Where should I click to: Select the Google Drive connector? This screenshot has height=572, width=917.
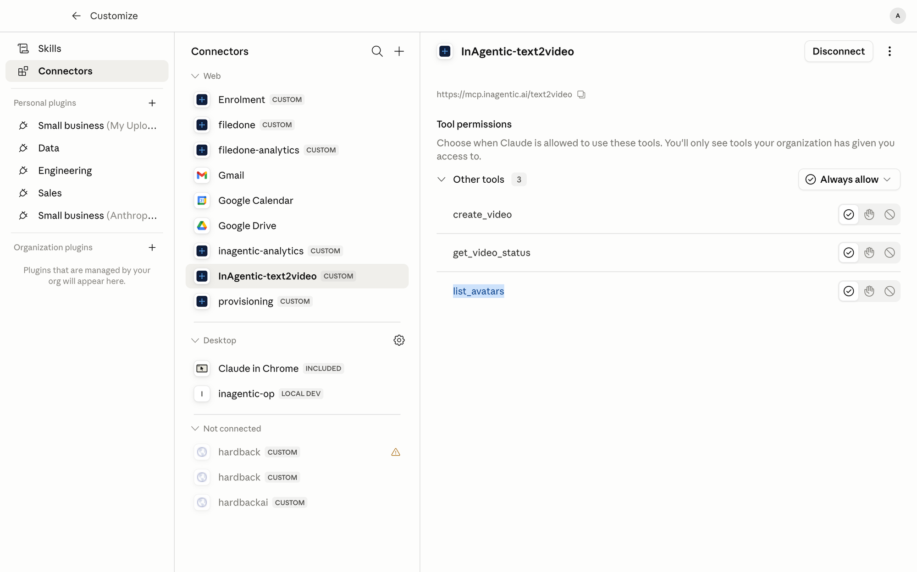[297, 226]
